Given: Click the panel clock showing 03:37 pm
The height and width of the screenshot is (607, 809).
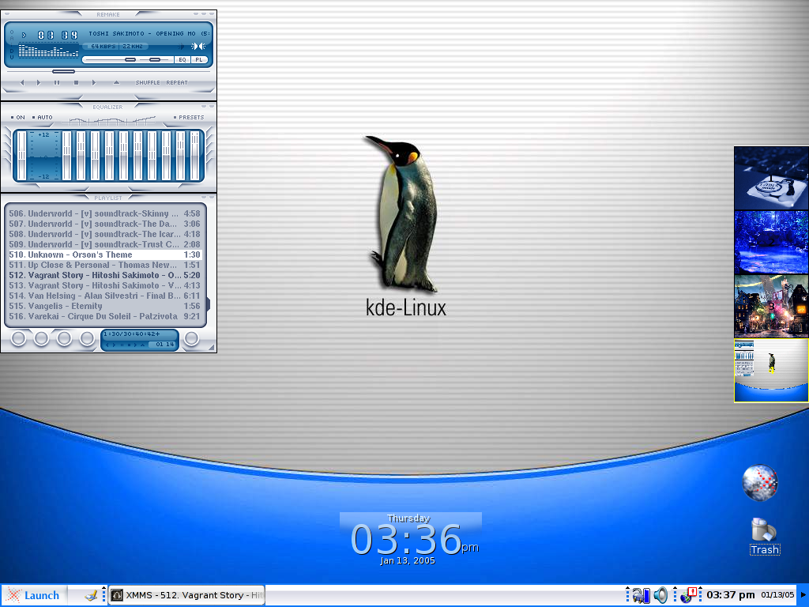Looking at the screenshot, I should tap(730, 595).
